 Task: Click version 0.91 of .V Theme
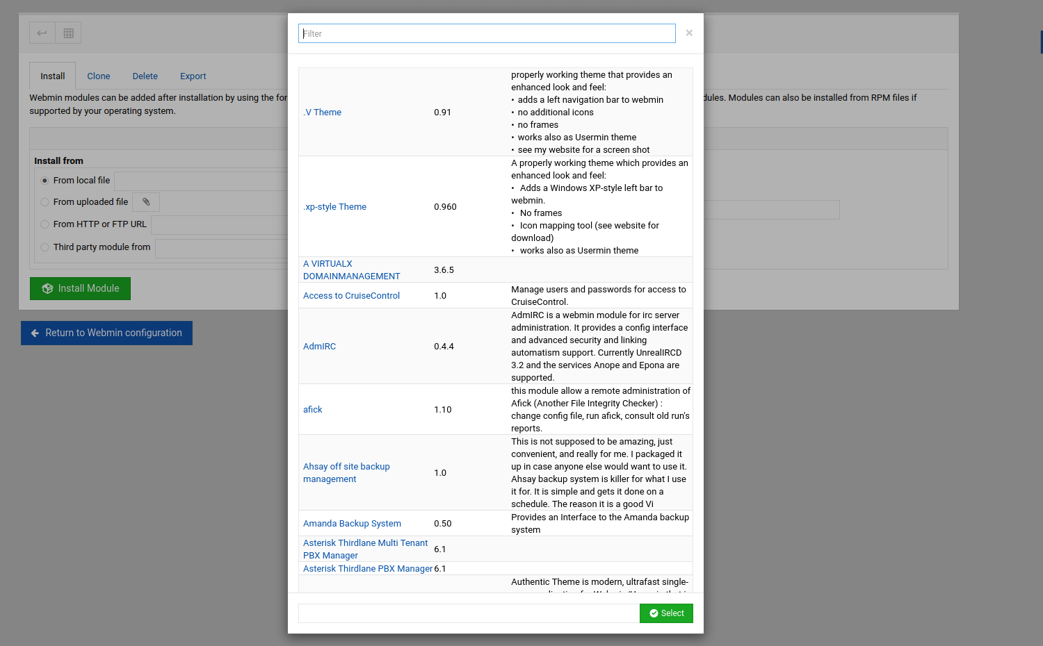click(443, 113)
